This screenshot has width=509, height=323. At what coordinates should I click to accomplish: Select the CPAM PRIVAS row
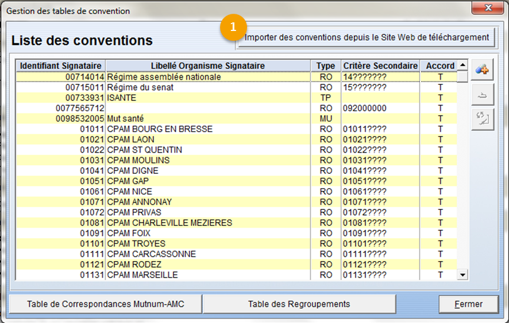(x=237, y=212)
